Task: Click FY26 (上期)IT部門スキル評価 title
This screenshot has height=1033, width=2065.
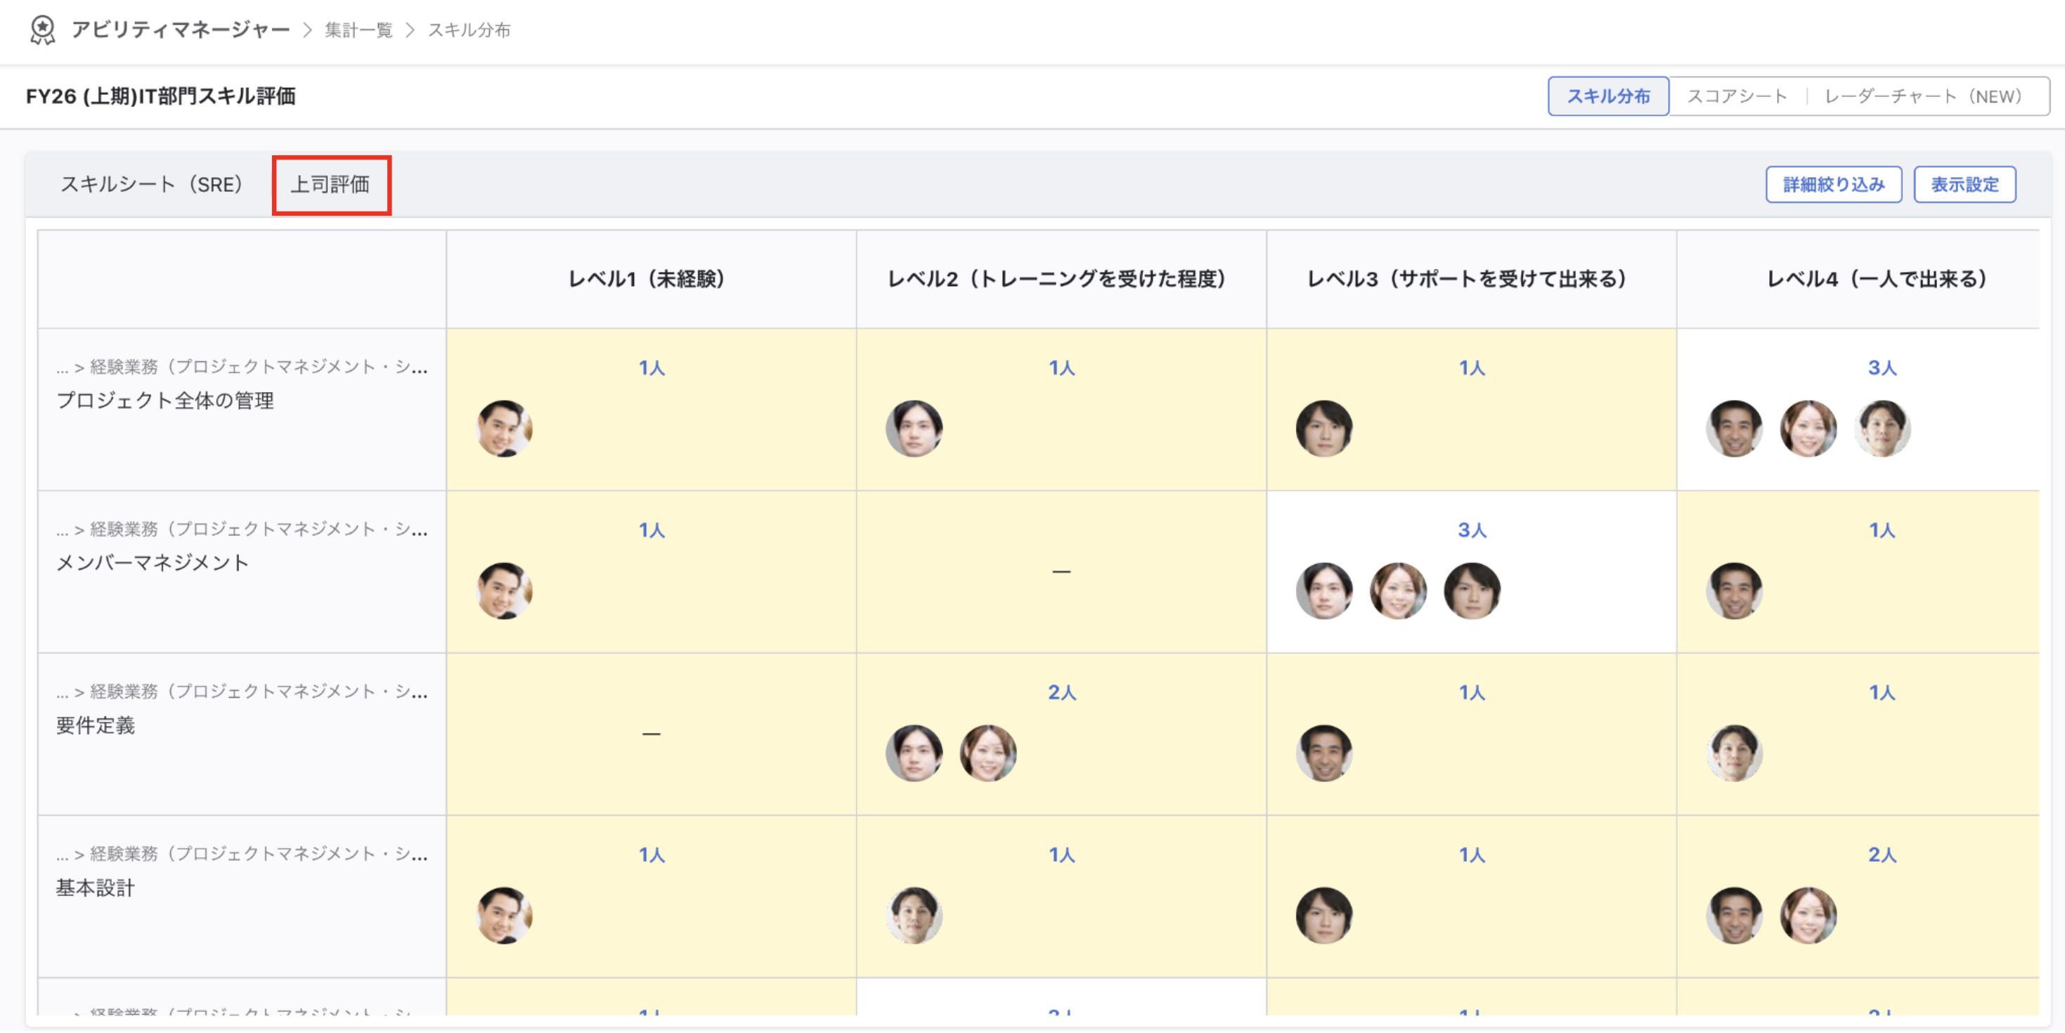Action: [161, 96]
